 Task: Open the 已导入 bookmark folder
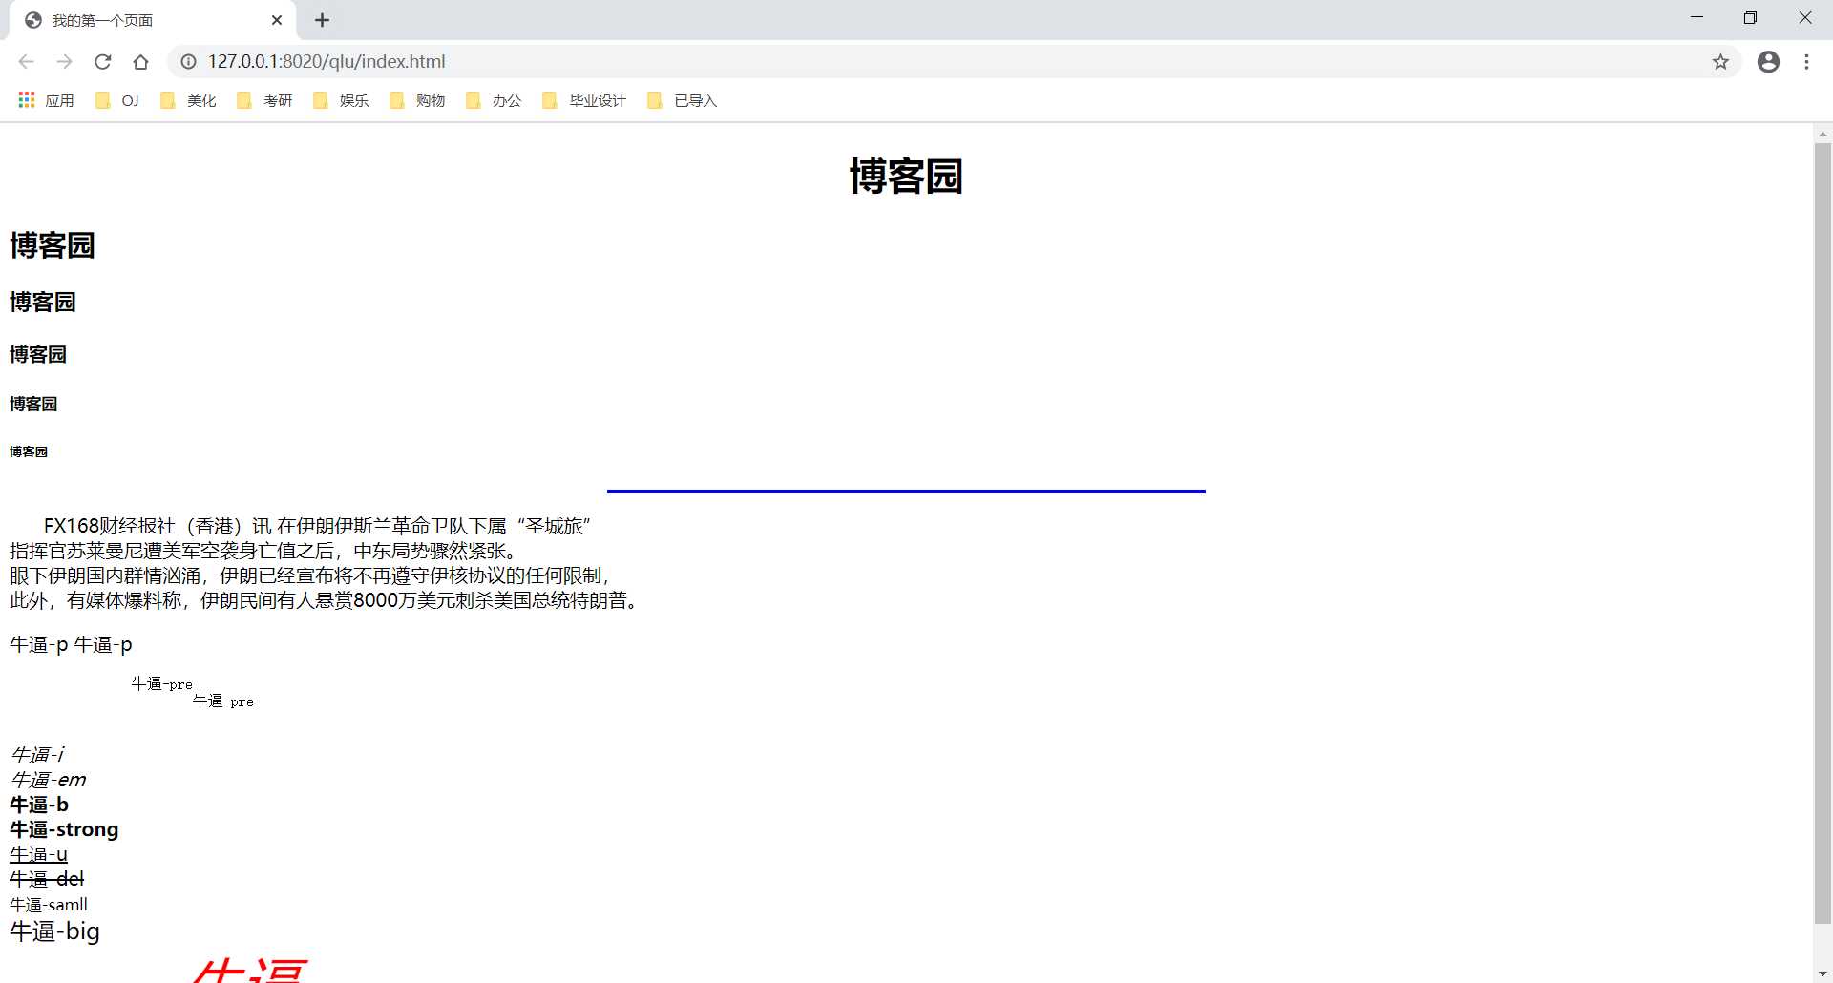682,100
